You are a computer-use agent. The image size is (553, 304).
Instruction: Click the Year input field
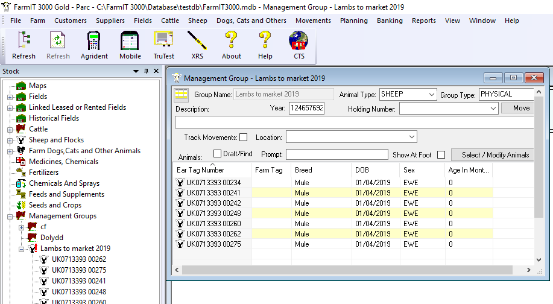[x=306, y=108]
